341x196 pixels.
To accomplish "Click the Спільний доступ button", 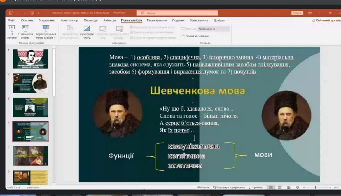I will [x=326, y=20].
